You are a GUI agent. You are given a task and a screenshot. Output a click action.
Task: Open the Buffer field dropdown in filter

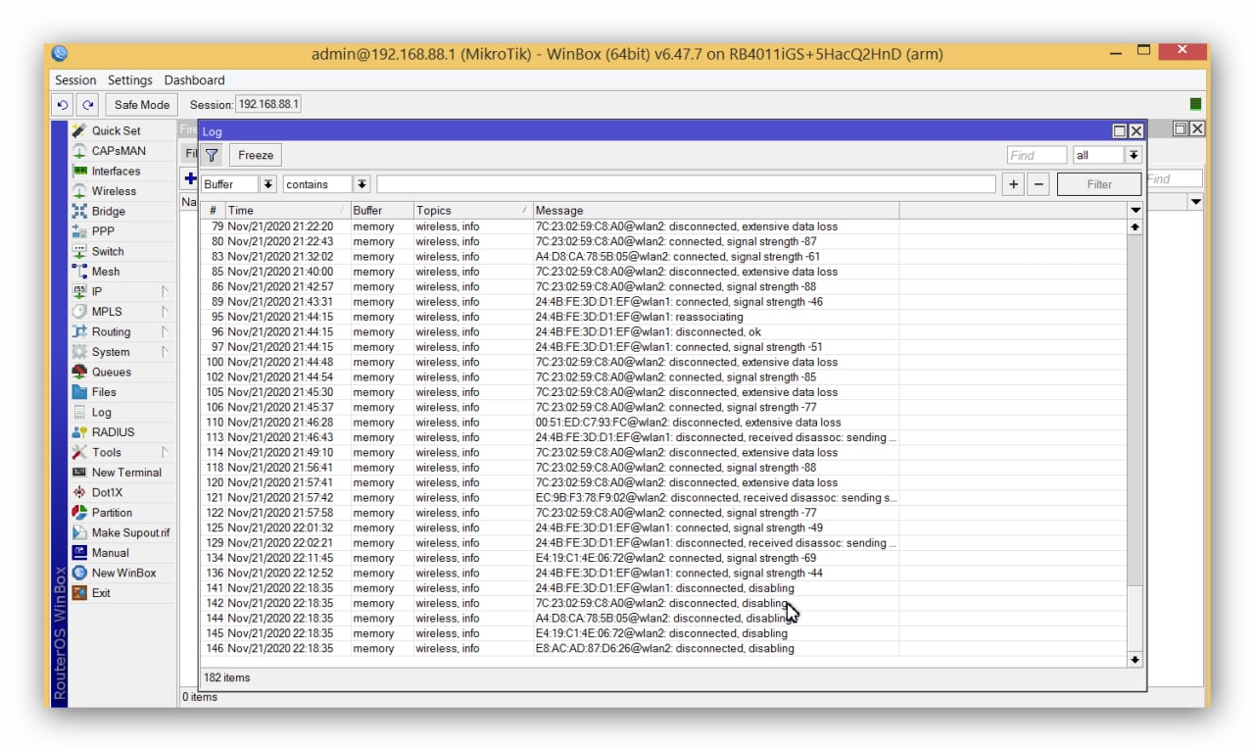pos(268,184)
